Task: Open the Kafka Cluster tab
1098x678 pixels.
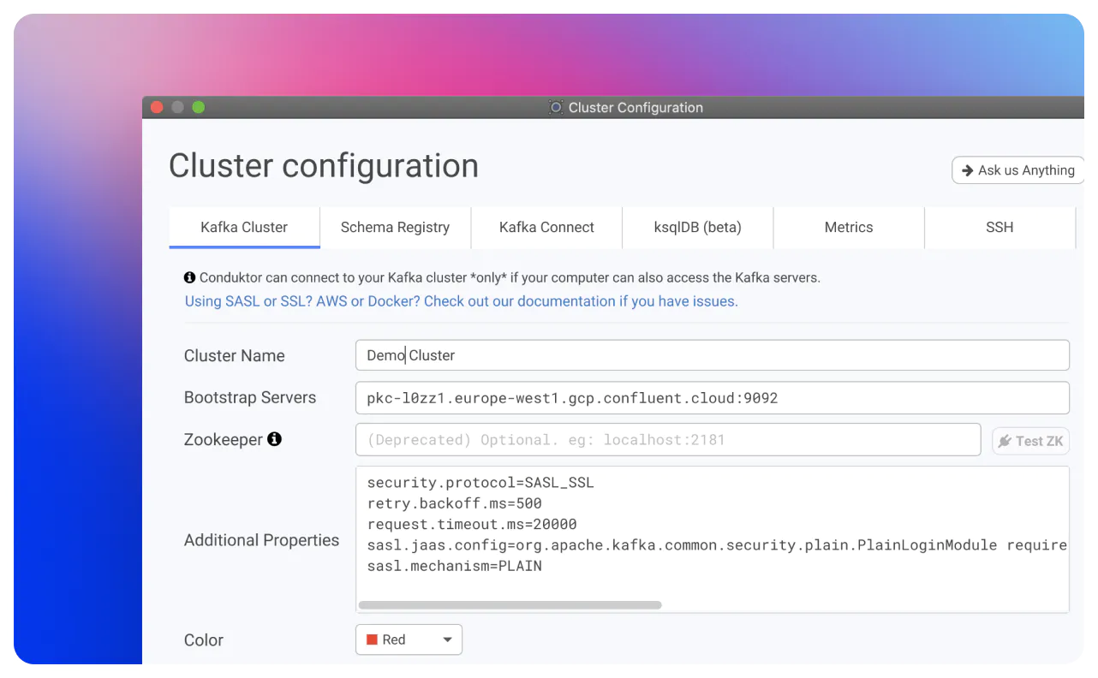Action: pyautogui.click(x=244, y=227)
